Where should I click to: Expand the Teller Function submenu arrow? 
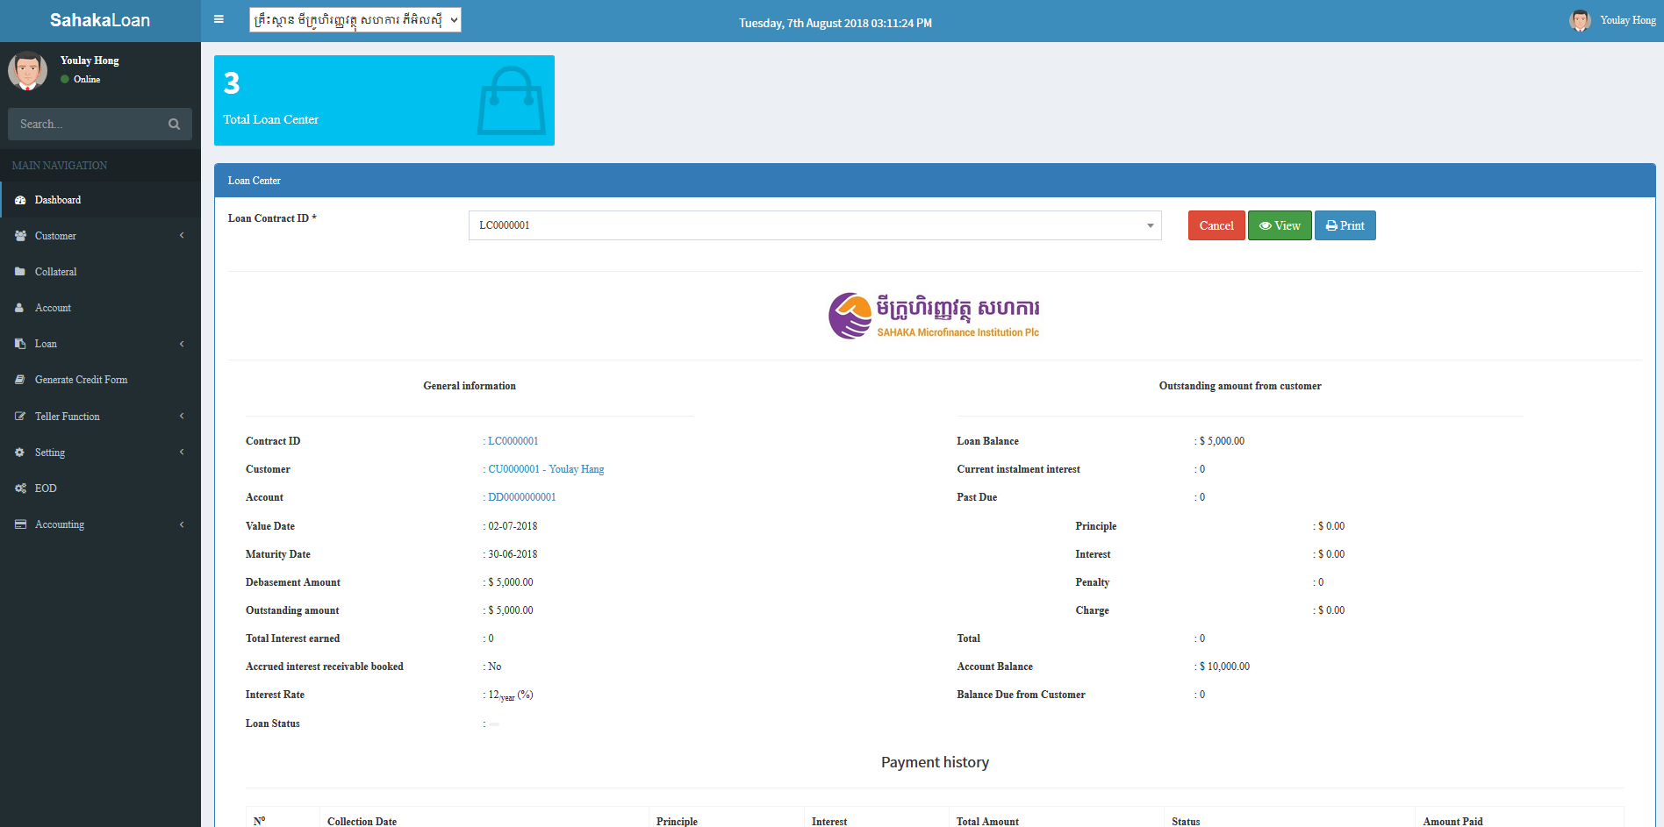(x=182, y=417)
